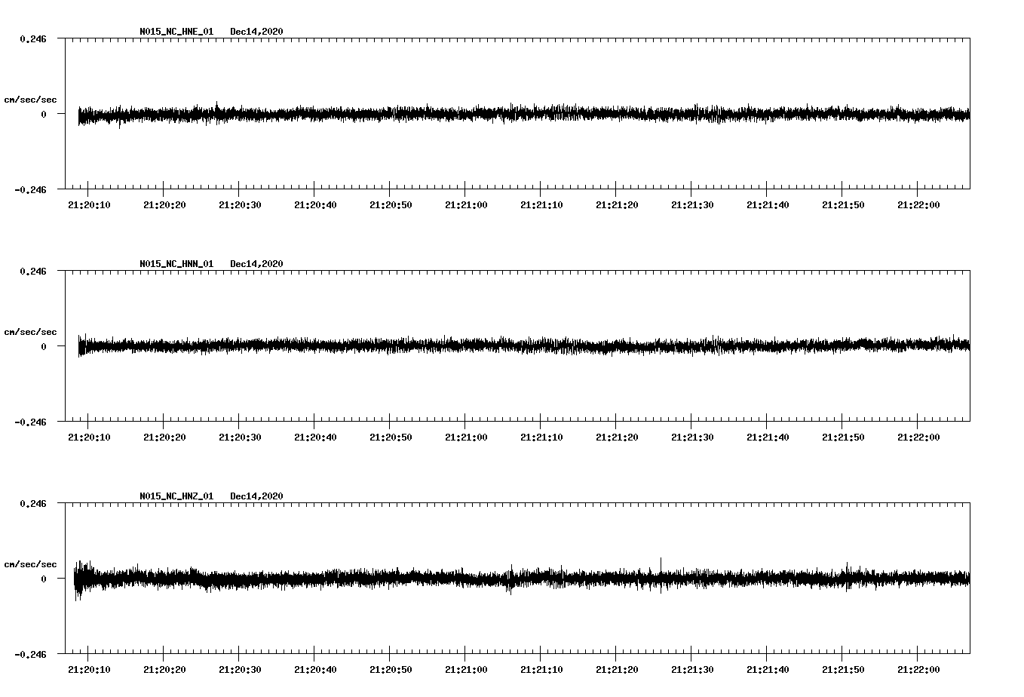Click the Dec14,2020 date on the HNZ trace

tap(258, 496)
